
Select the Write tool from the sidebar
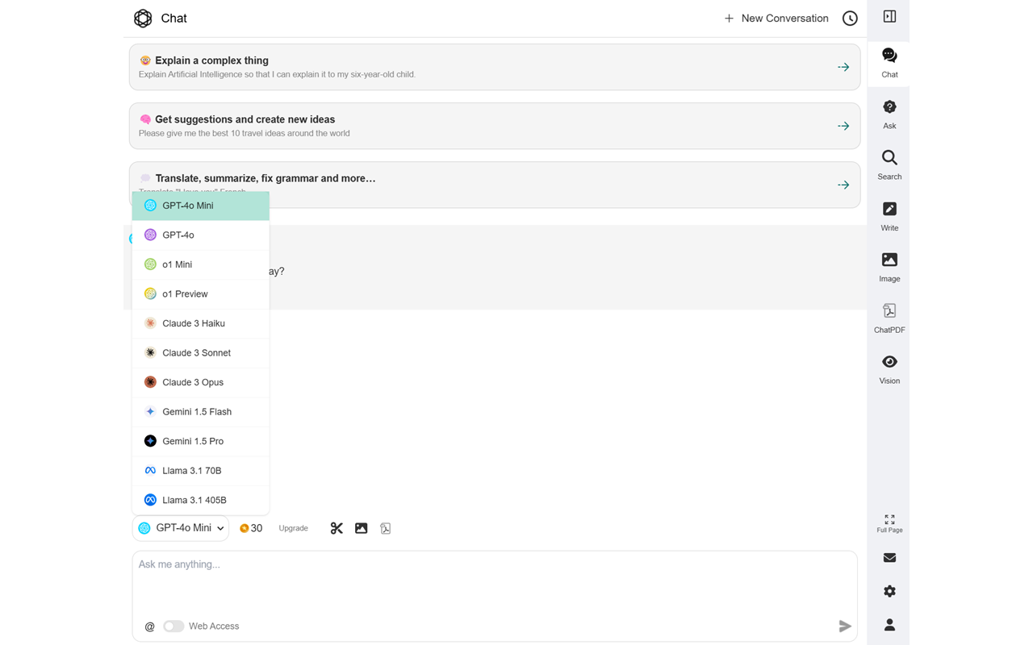pyautogui.click(x=889, y=216)
